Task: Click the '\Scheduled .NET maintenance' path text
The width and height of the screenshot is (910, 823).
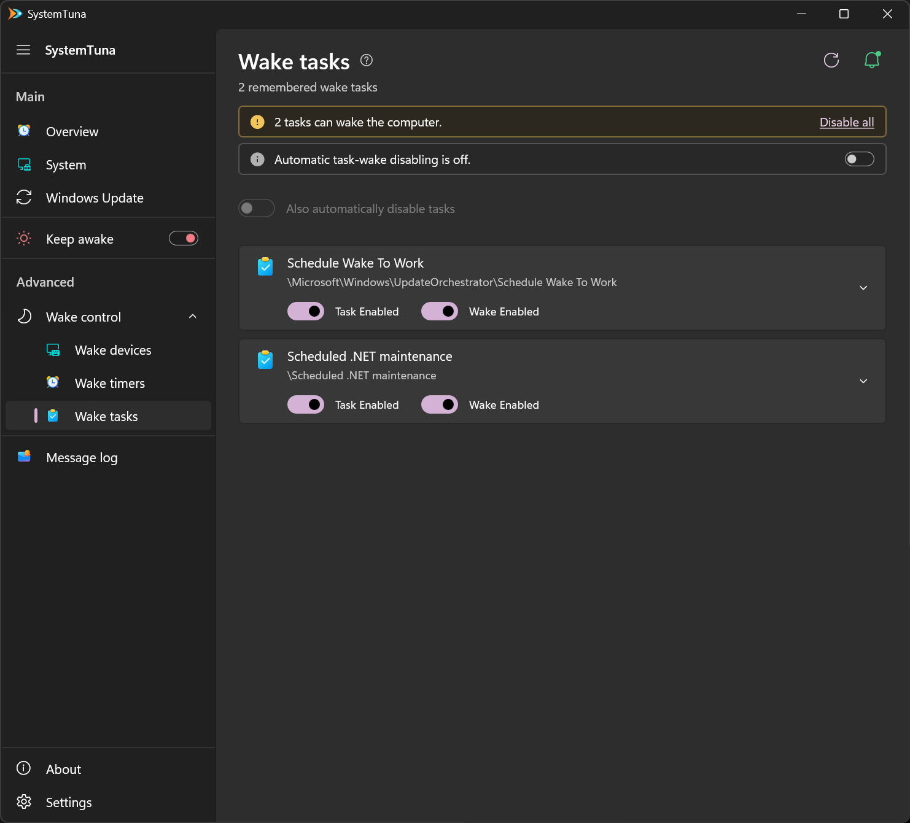Action: 362,376
